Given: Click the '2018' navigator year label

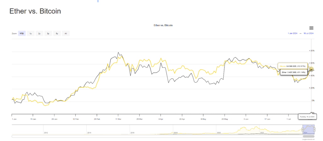Looking at the screenshot, I should point(175,133).
